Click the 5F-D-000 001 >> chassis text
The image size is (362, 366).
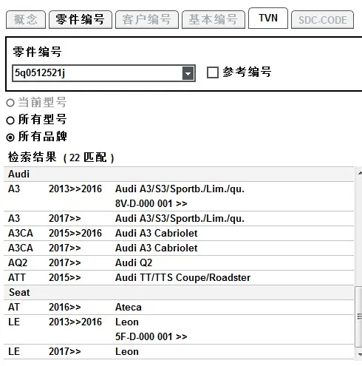point(151,337)
